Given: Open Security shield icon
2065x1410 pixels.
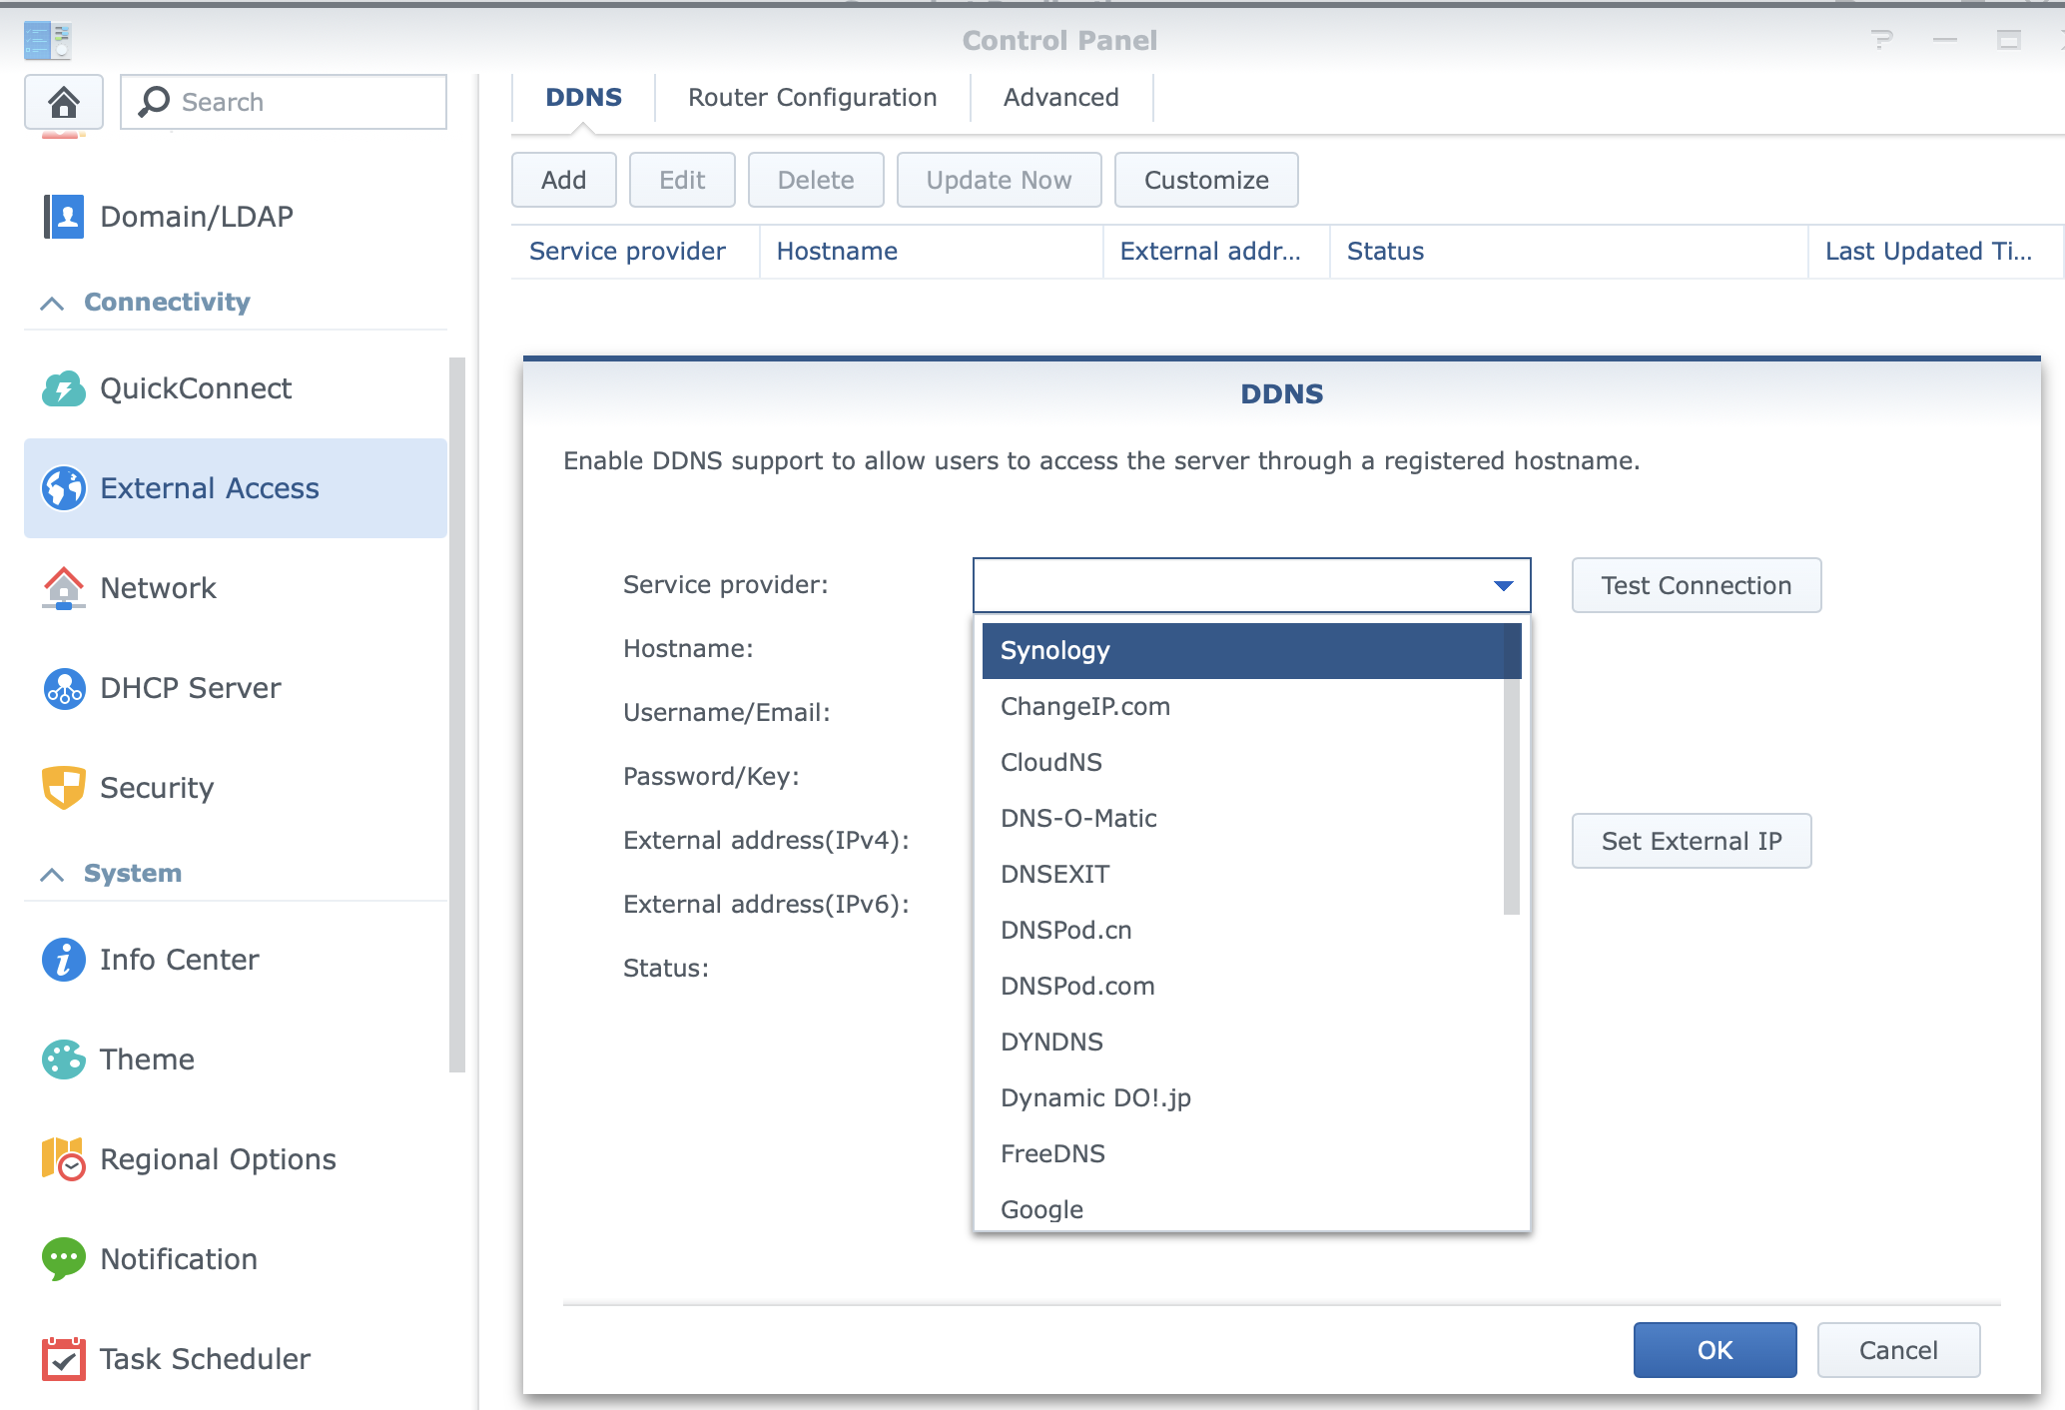Looking at the screenshot, I should coord(64,788).
